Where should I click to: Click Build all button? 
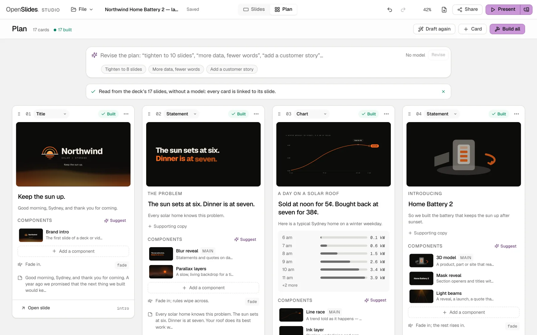[x=507, y=29]
